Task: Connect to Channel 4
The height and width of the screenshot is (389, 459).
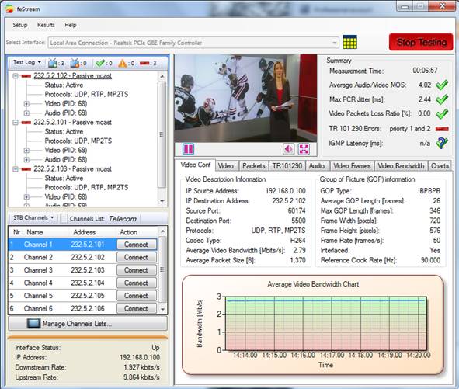Action: 137,283
